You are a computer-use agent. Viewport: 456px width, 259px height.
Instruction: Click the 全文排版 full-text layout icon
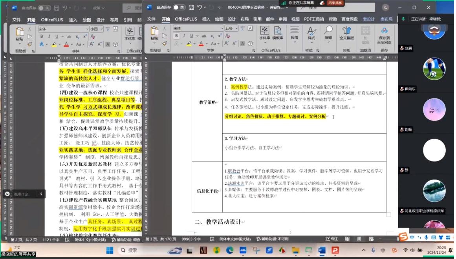(x=346, y=33)
